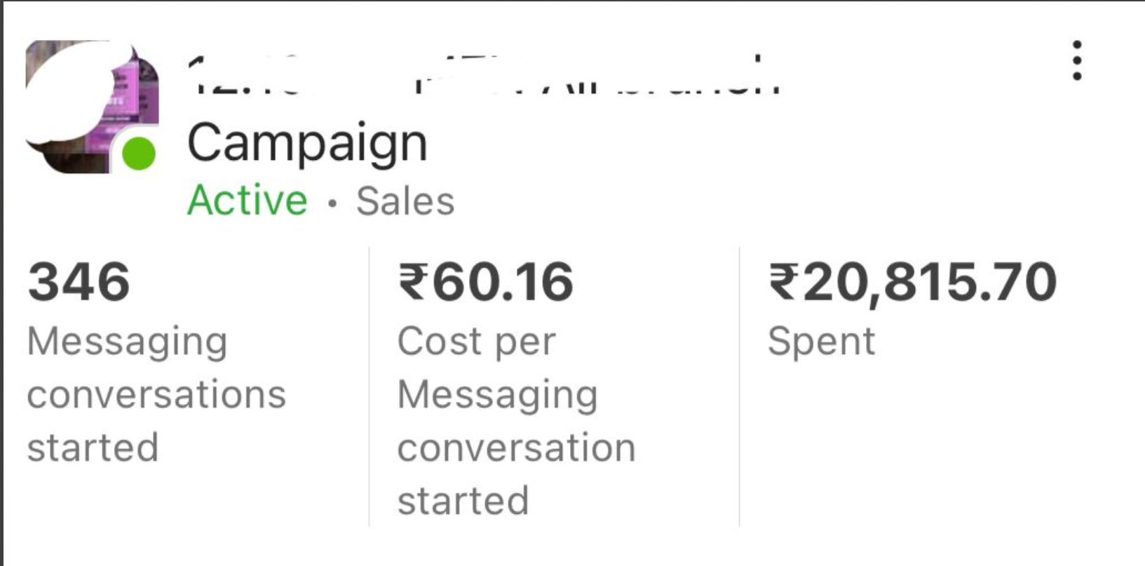Open the campaign ad thumbnail image
The image size is (1145, 566).
(x=92, y=107)
